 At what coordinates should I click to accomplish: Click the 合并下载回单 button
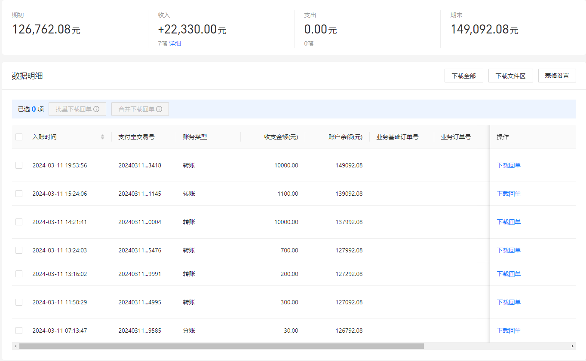pos(140,109)
